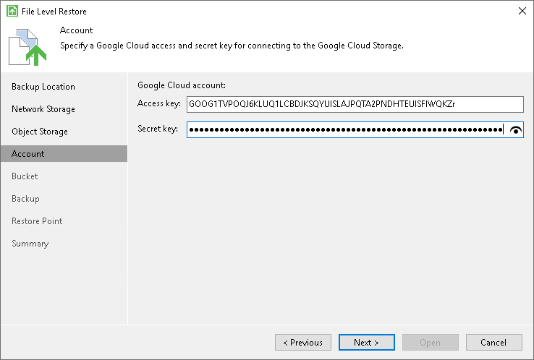This screenshot has width=534, height=360.
Task: Click the 'Google Cloud account:' label
Action: pos(182,85)
